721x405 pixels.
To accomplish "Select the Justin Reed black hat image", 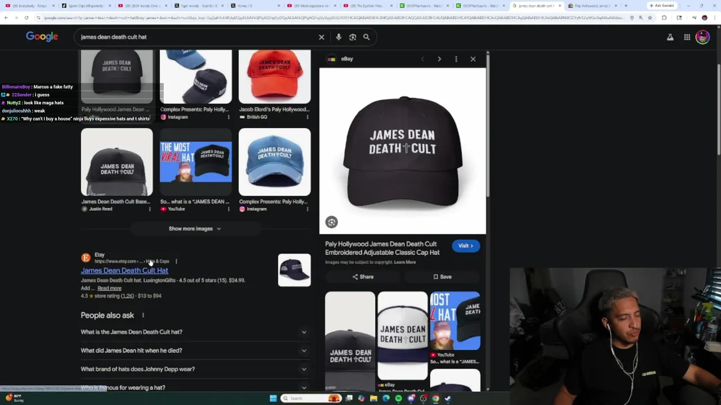I will 117,162.
